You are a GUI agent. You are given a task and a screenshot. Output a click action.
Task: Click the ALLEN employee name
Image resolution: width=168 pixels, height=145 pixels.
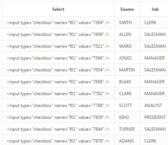tap(125, 34)
